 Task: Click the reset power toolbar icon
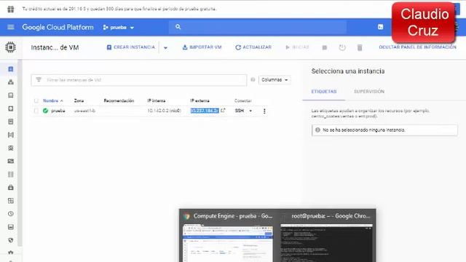click(342, 47)
